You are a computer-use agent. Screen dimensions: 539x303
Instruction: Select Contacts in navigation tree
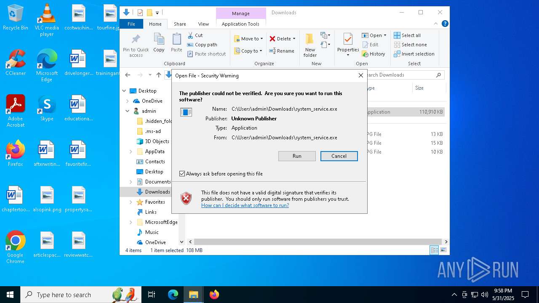click(x=151, y=162)
